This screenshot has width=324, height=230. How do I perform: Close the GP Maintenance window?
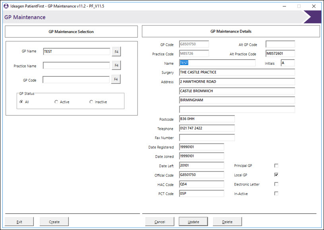314,6
